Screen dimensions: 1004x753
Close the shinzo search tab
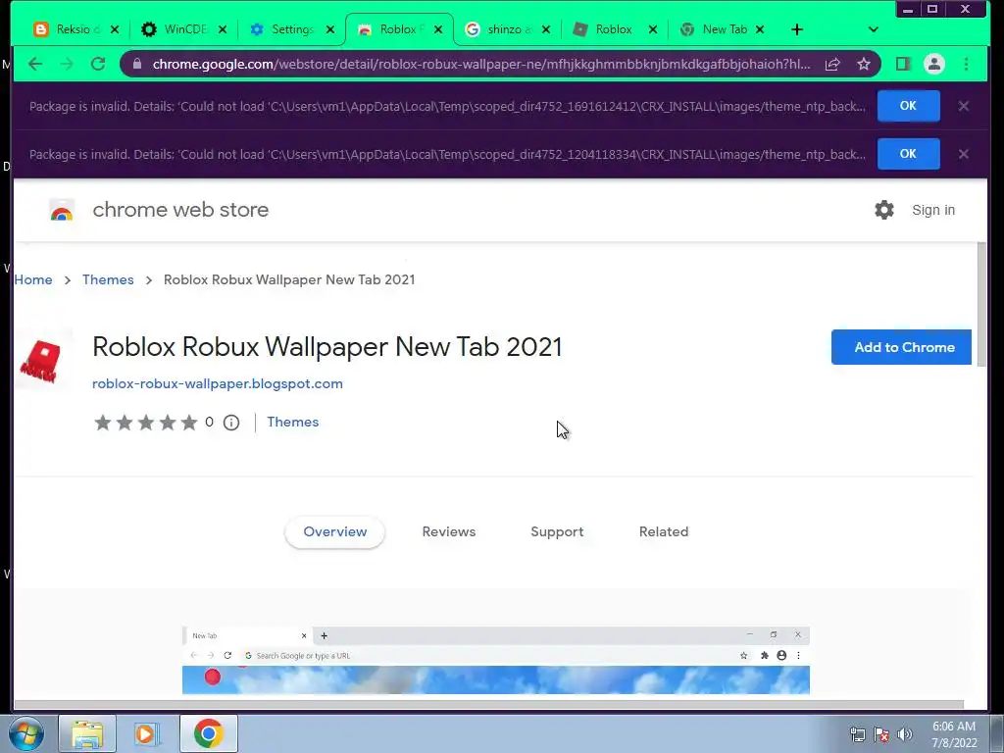coord(546,29)
